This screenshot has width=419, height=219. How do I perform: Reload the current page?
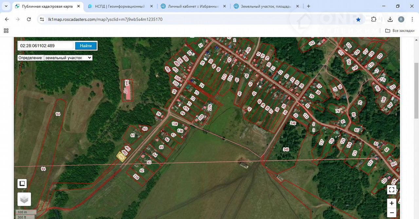coord(29,19)
